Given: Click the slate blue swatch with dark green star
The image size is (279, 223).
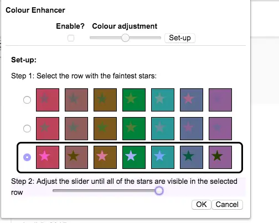Looking at the screenshot, I should (192, 157).
